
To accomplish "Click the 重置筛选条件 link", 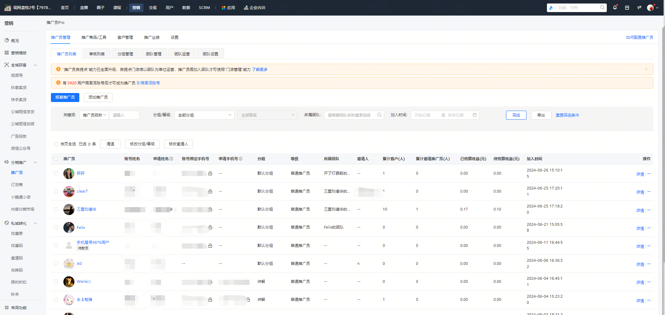I will 567,115.
